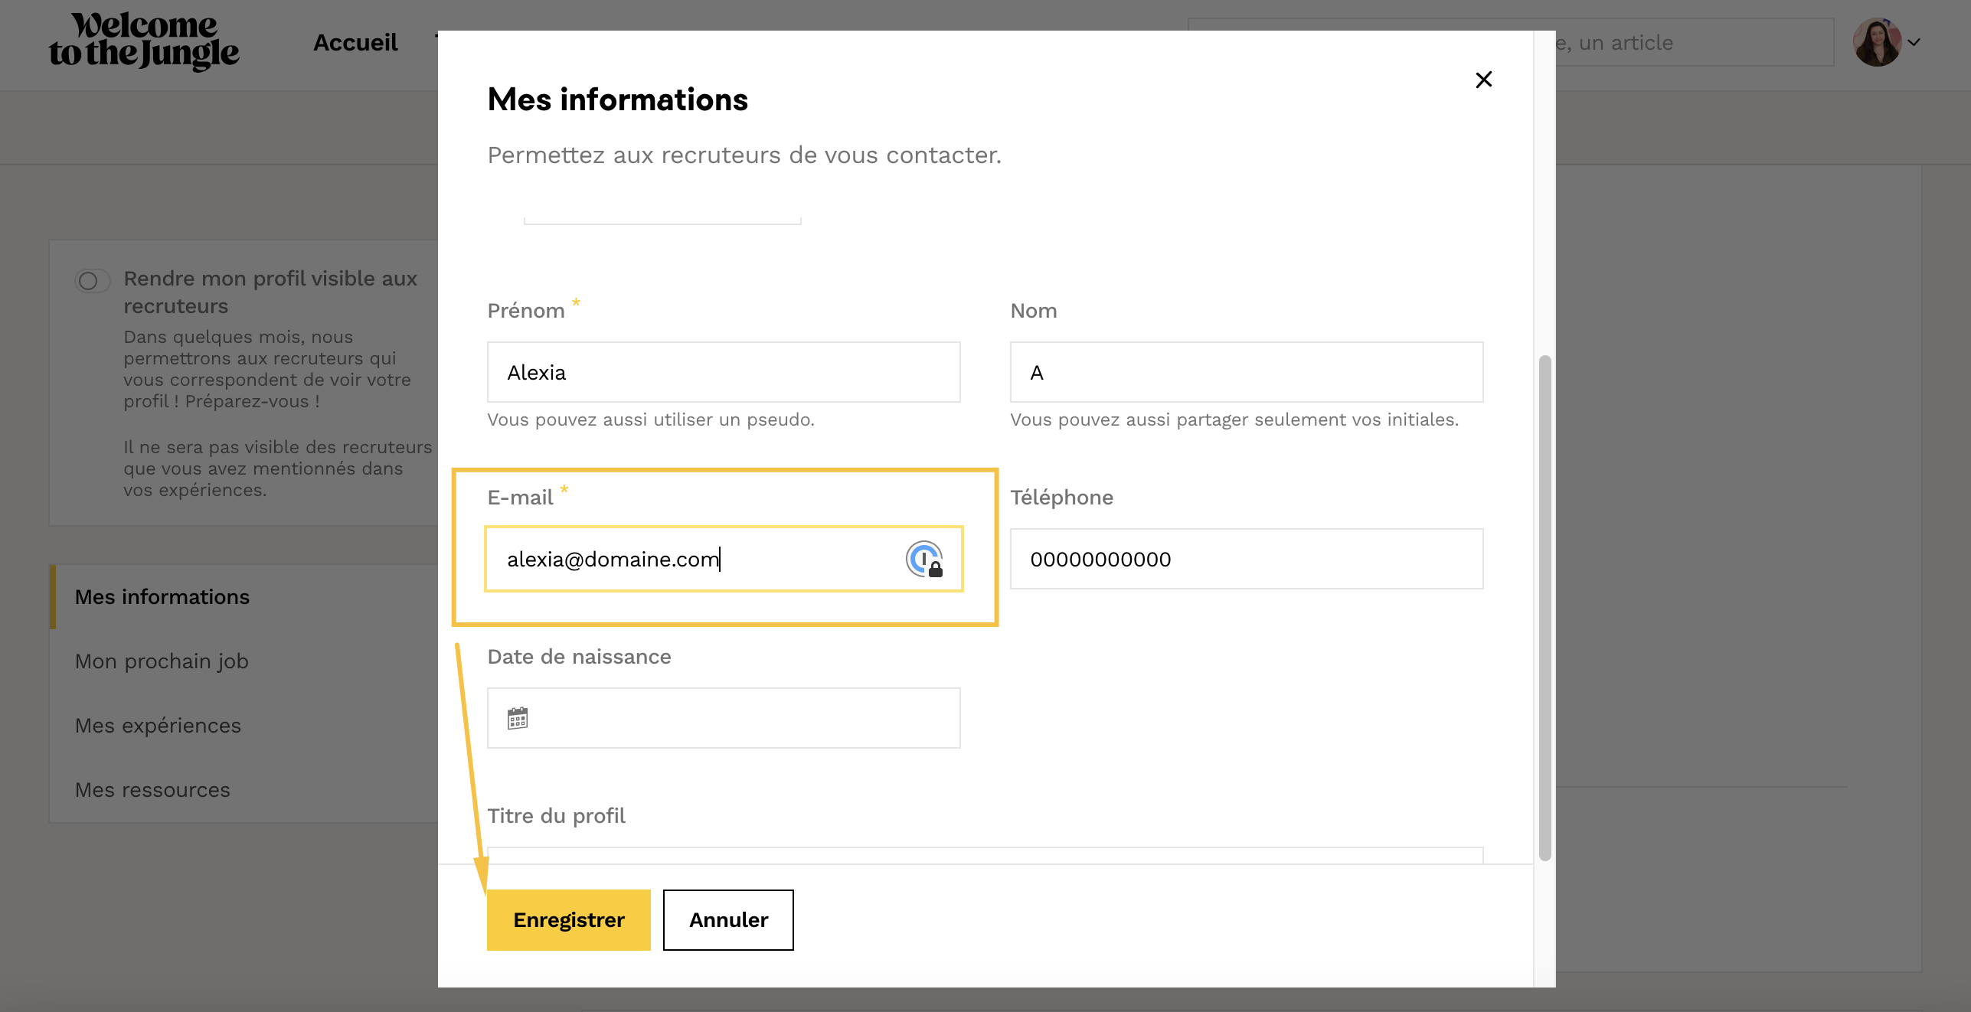Click the calendar icon in birth date field
Image resolution: width=1971 pixels, height=1012 pixels.
tap(518, 718)
